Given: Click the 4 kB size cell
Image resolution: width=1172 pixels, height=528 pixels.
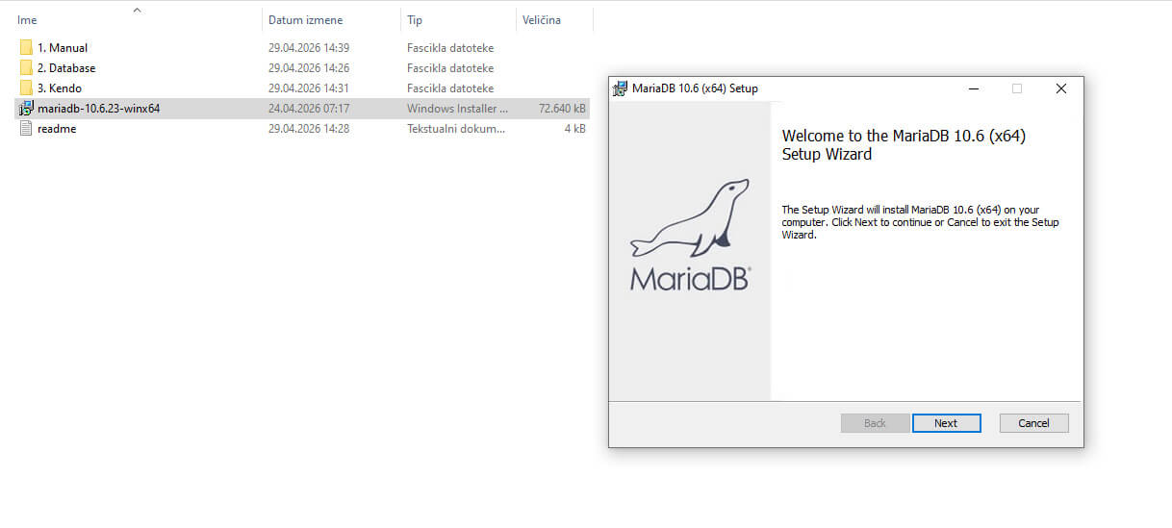Looking at the screenshot, I should coord(574,129).
